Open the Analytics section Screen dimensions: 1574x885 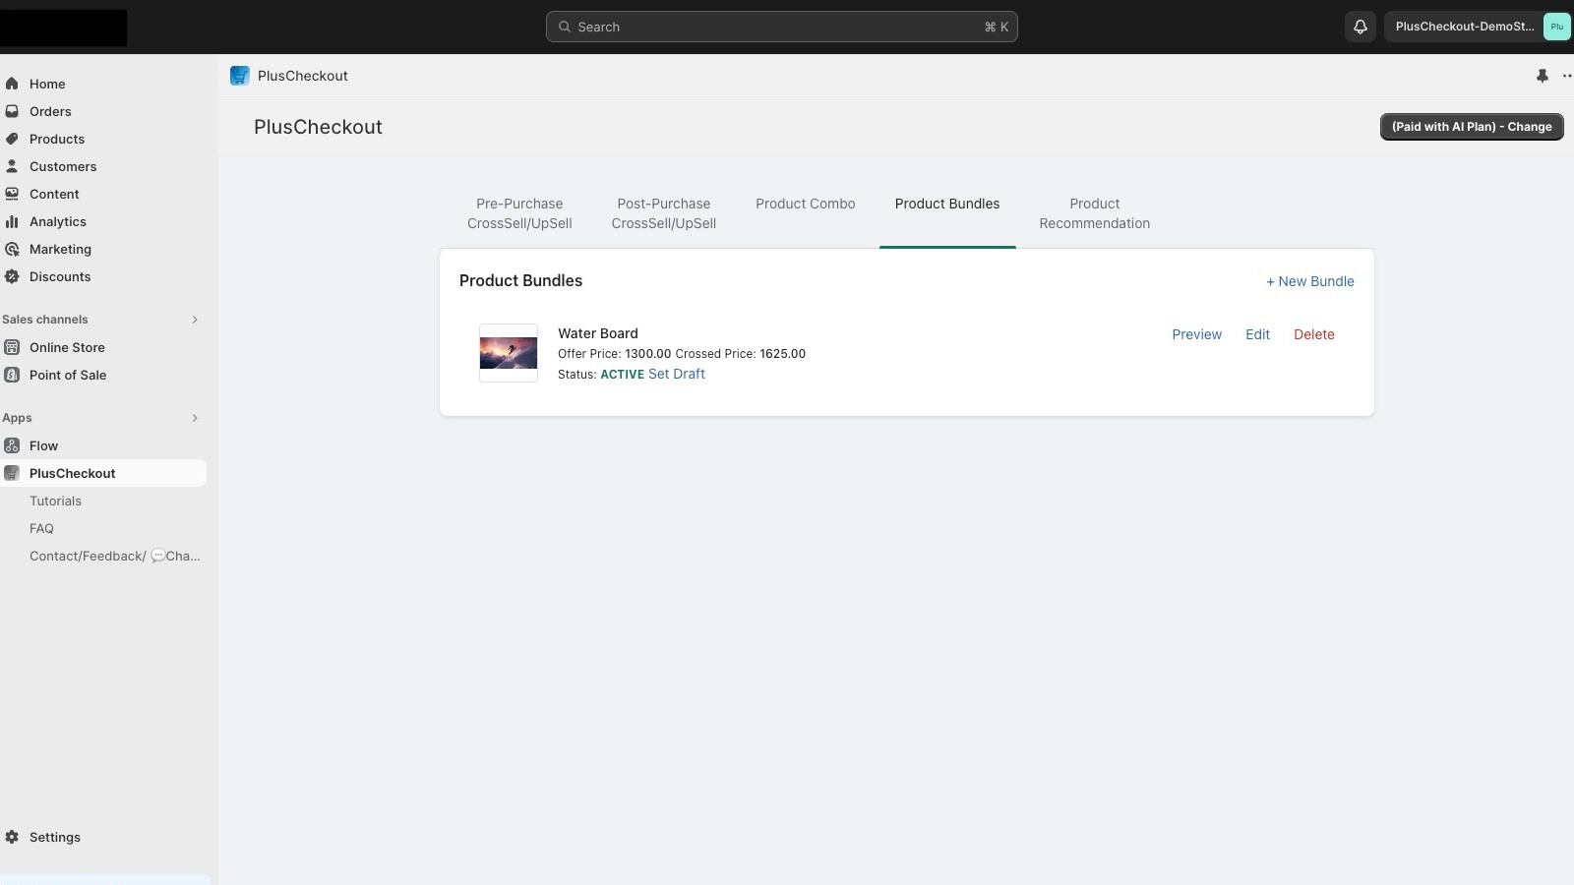pos(58,221)
